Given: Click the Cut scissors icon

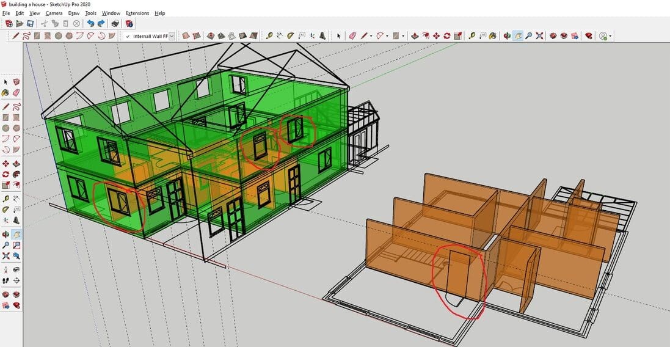Looking at the screenshot, I should point(44,23).
